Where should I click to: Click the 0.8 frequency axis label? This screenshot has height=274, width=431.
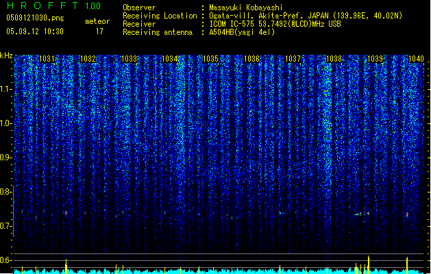(5, 192)
